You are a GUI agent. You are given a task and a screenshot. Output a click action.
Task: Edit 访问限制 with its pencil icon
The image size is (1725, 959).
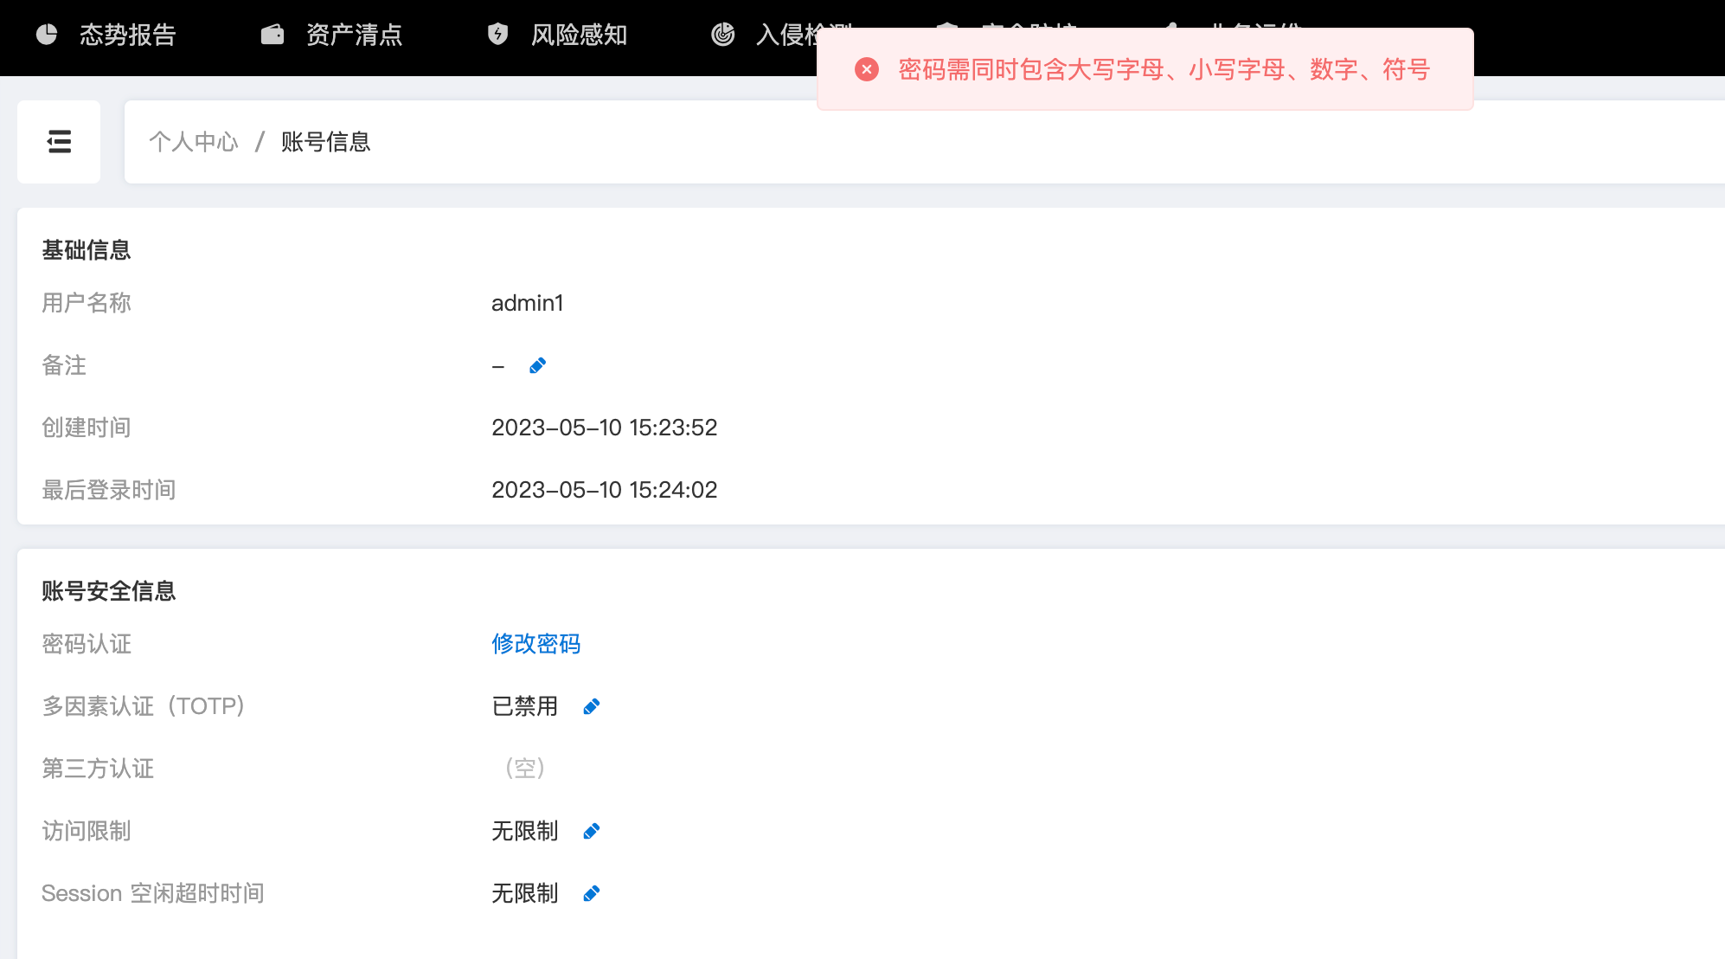pos(592,832)
